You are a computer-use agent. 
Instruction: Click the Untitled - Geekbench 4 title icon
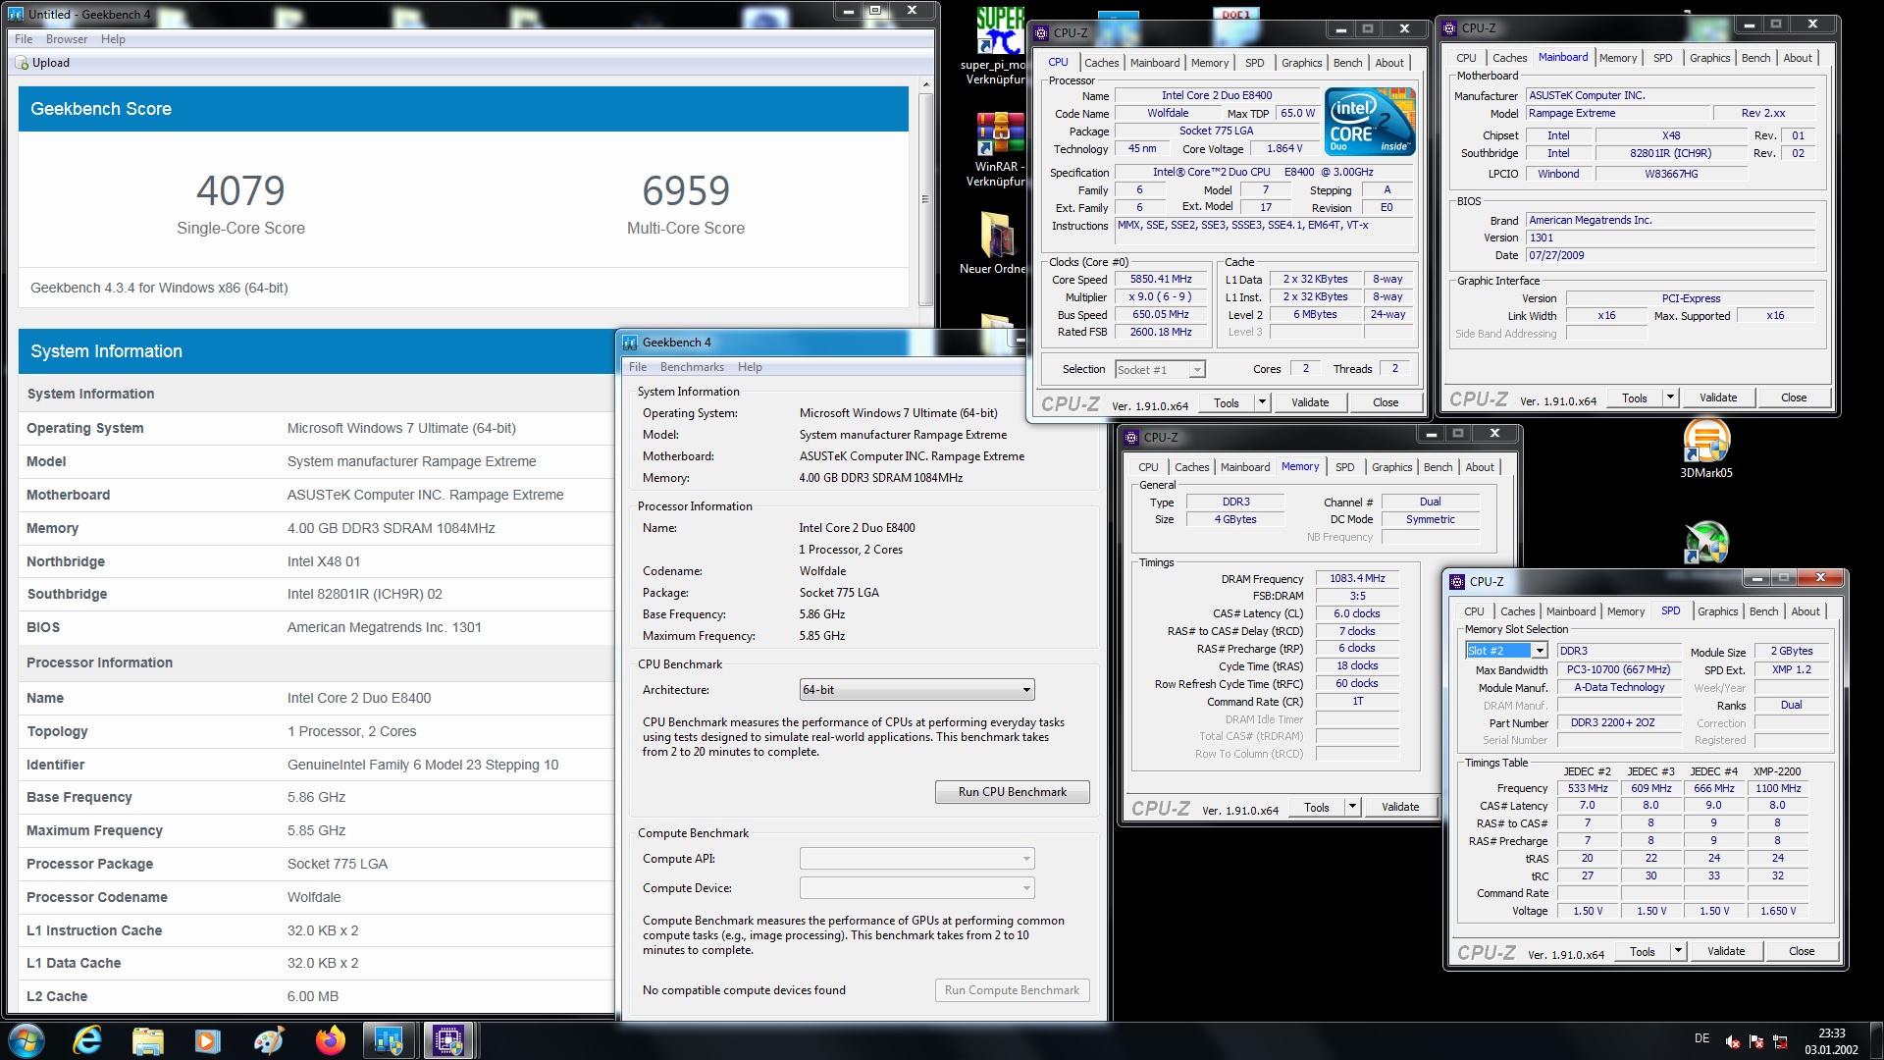[16, 14]
